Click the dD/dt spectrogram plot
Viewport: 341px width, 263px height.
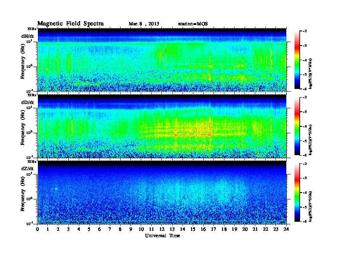pyautogui.click(x=162, y=126)
